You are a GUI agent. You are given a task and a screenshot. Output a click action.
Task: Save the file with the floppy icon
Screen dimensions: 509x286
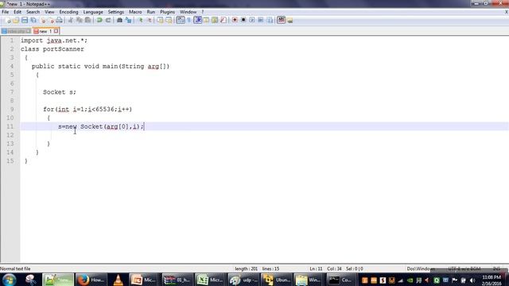(x=25, y=20)
